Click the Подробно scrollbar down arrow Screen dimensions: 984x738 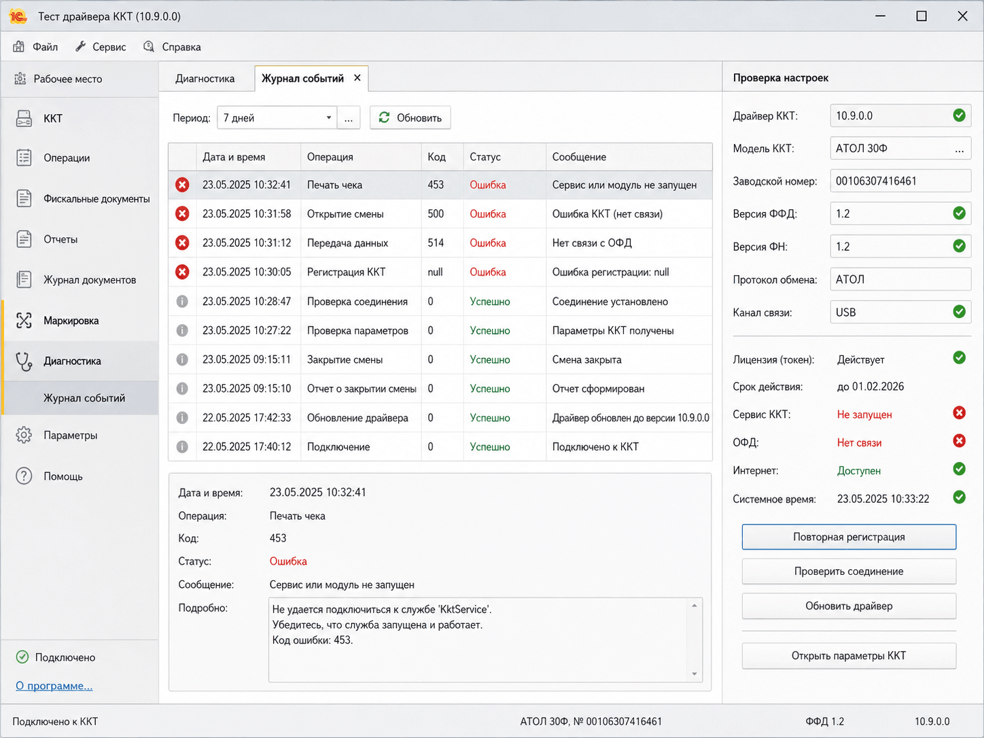pos(695,674)
